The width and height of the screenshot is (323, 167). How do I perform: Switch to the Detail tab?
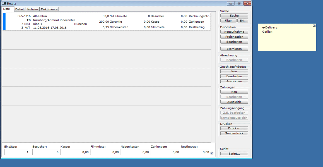point(20,9)
